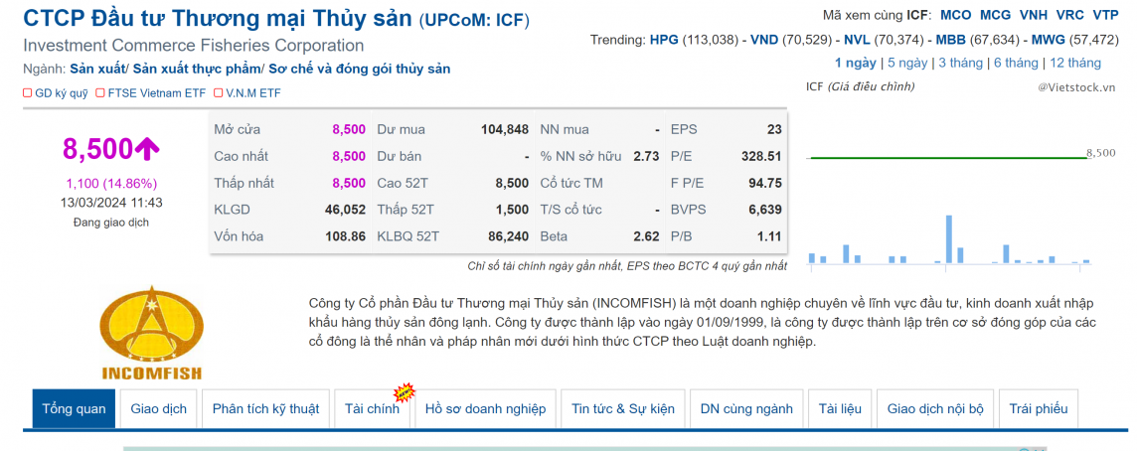Switch to the Giao dịch tab

click(159, 409)
